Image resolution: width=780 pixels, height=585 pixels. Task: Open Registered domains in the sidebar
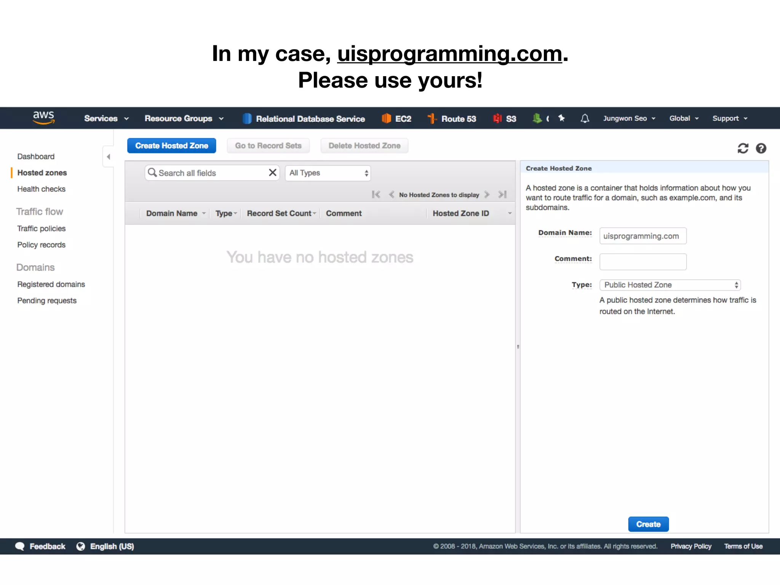(x=51, y=285)
